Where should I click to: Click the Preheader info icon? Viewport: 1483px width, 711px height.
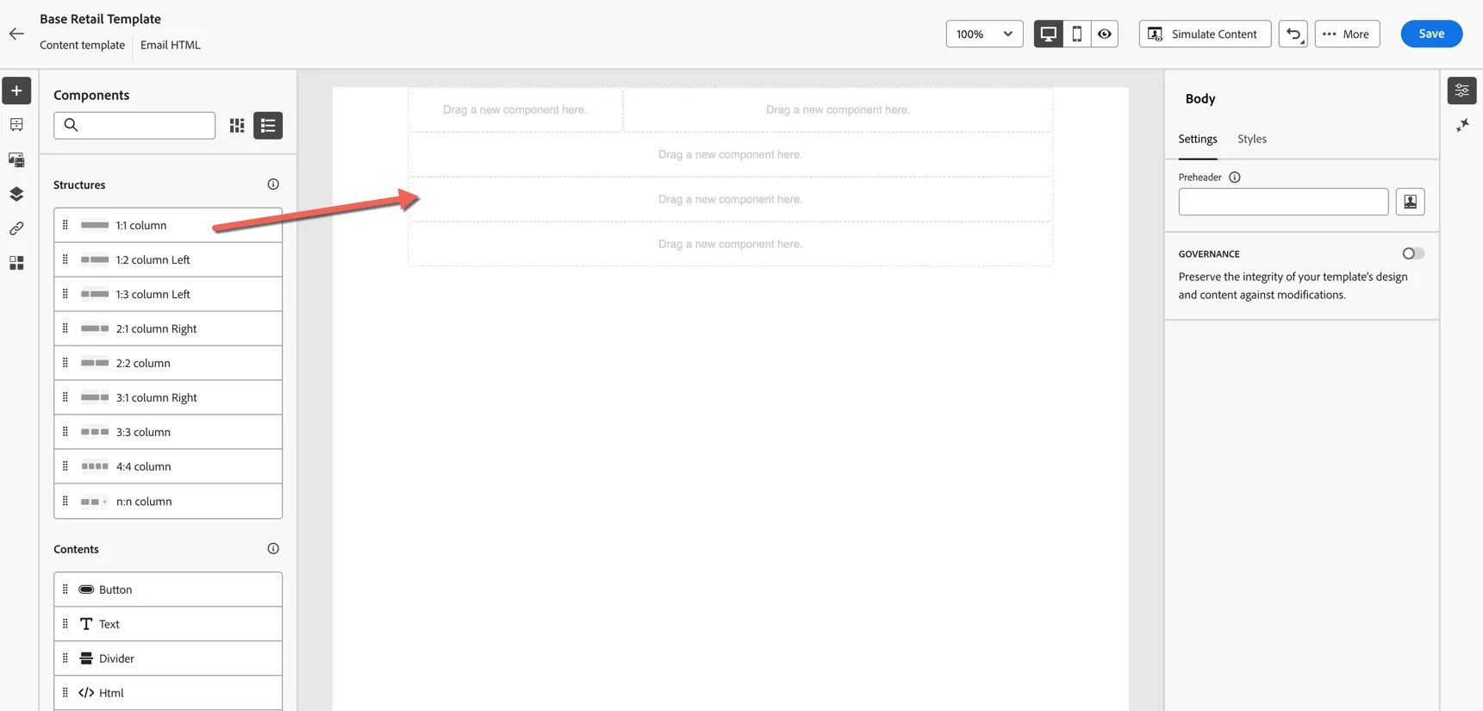tap(1235, 178)
